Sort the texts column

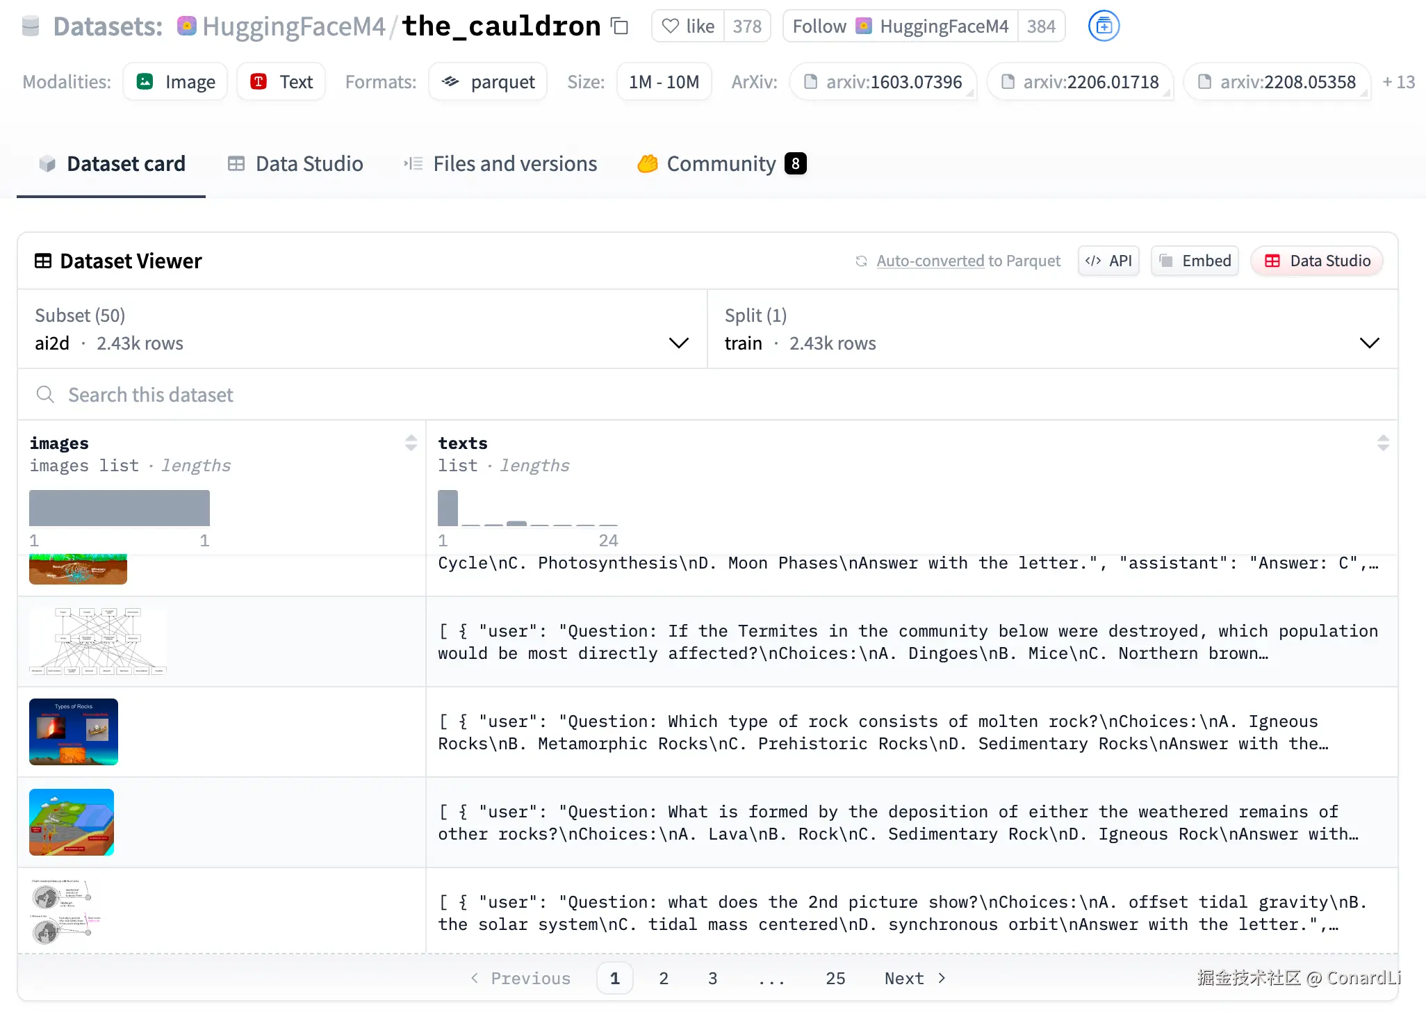[x=1383, y=443]
